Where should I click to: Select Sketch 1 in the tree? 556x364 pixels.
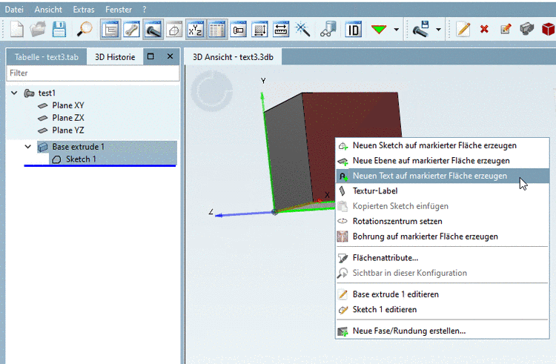(x=81, y=159)
